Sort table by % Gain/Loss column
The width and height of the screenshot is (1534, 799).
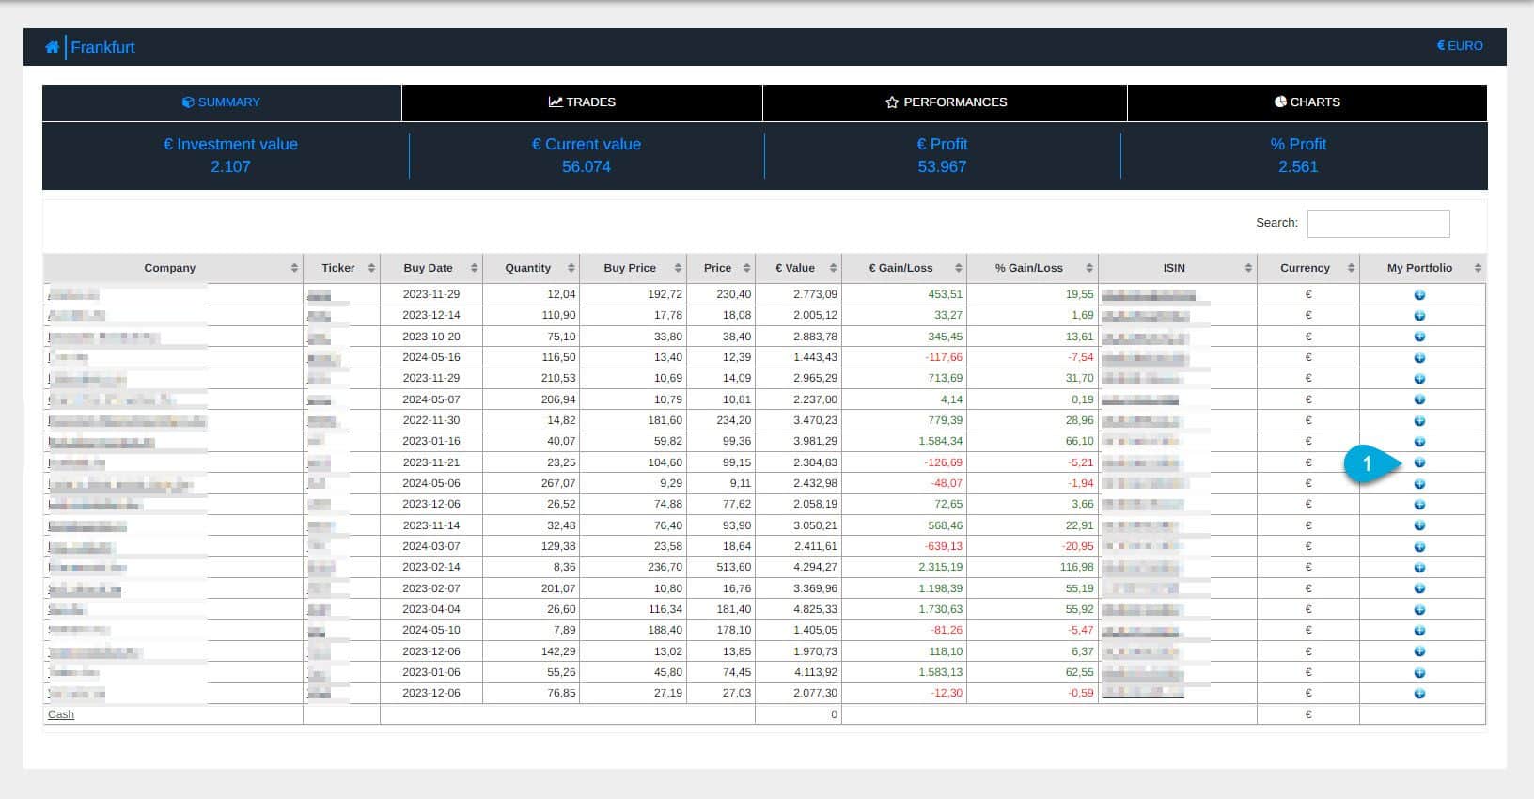coord(1029,268)
